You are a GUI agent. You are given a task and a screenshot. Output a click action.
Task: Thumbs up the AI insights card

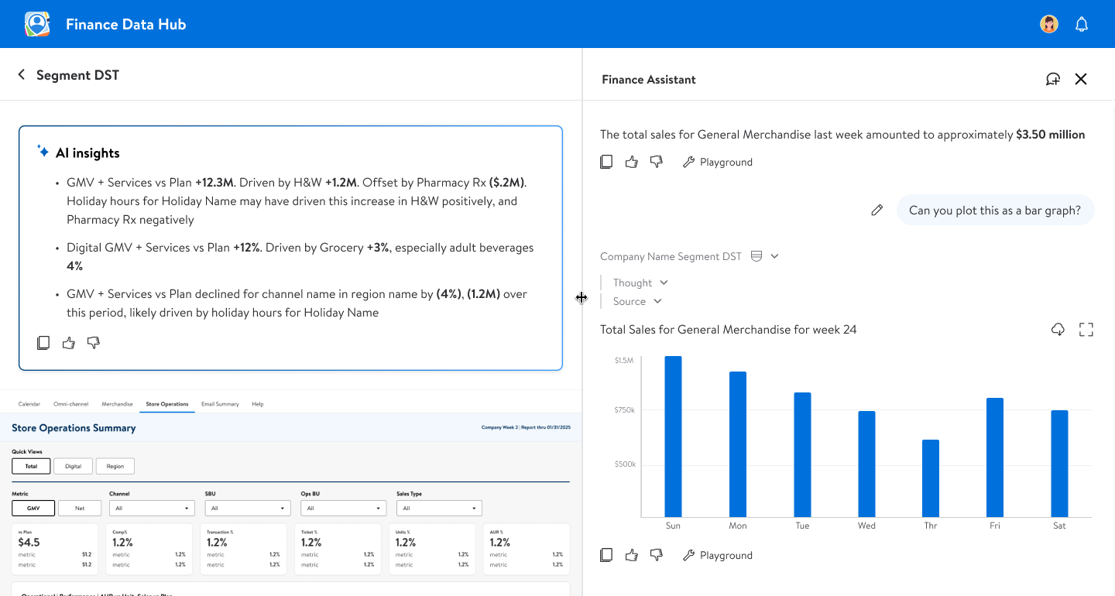(x=69, y=343)
